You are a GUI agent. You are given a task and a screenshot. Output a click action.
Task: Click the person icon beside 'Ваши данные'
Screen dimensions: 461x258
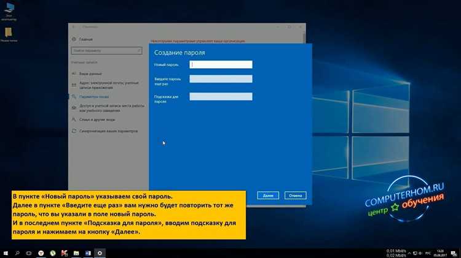point(74,74)
